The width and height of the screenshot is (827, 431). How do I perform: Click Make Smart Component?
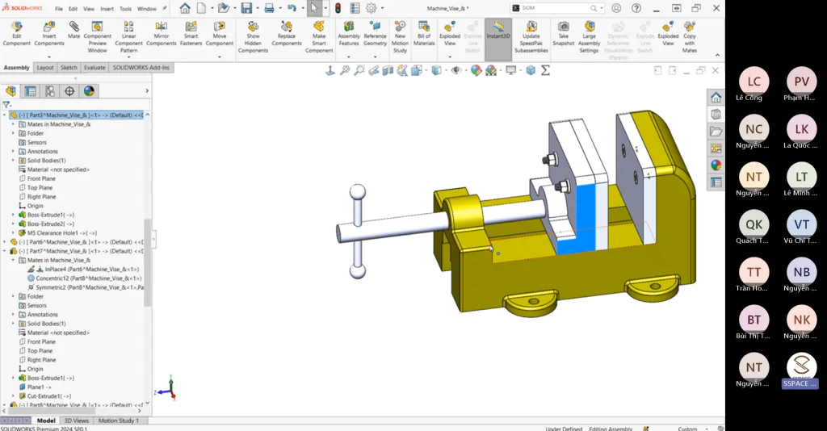(x=319, y=37)
